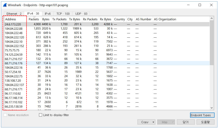219x129 pixels.
Task: Select endpoint row 184.84.222.88
Action: click(x=107, y=29)
